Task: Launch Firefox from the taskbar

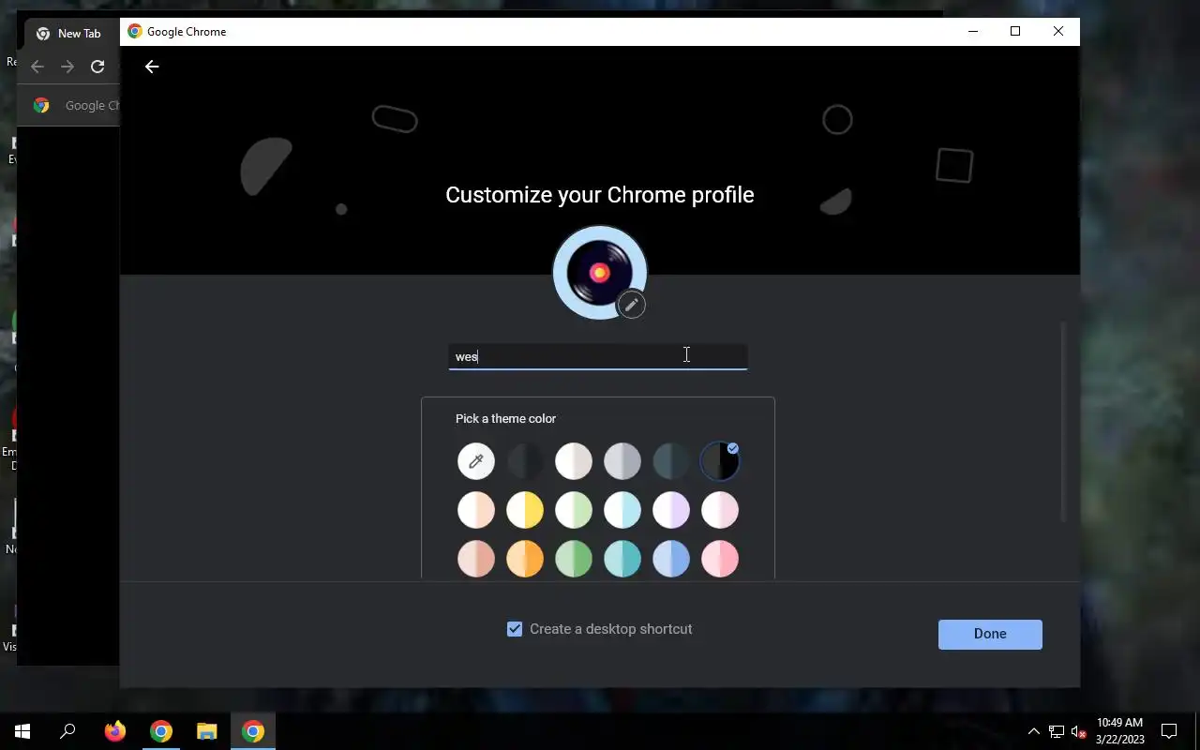Action: coord(114,731)
